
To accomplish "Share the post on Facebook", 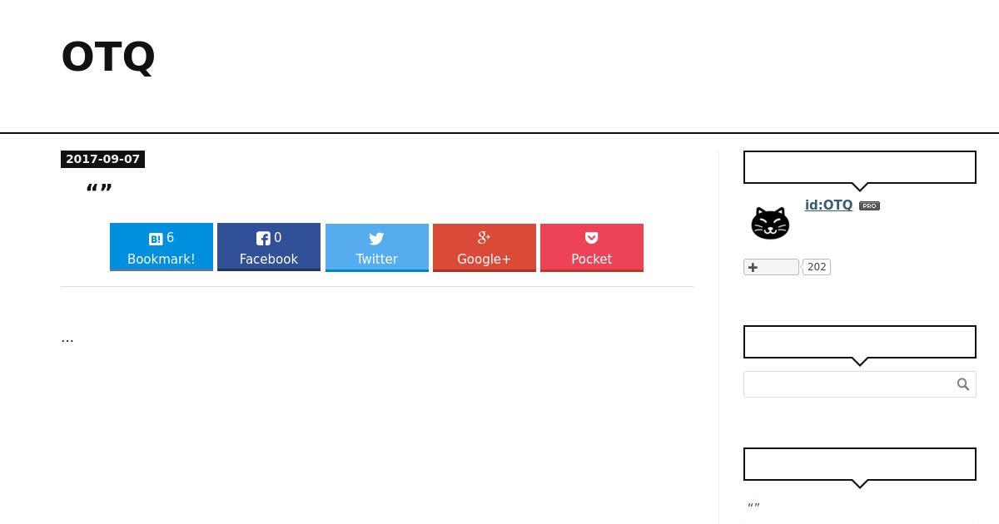I will [269, 247].
